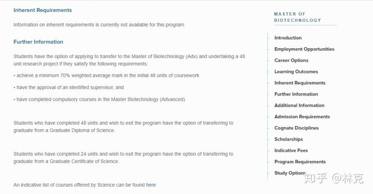This screenshot has height=194, width=373.
Task: Click the 70% weighted average bullet text
Action: 106,76
